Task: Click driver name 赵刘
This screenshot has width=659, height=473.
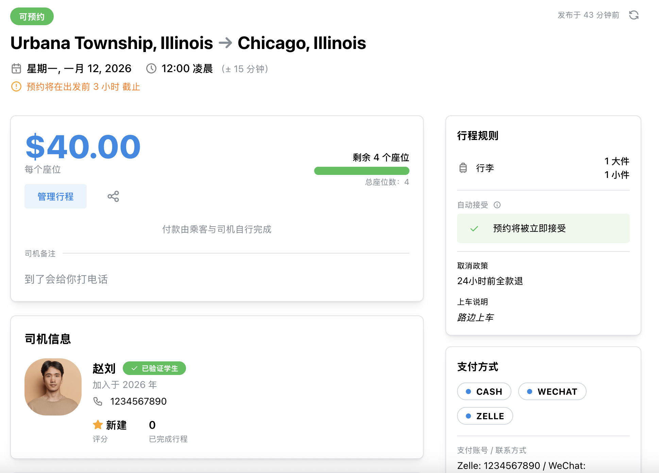Action: (104, 368)
